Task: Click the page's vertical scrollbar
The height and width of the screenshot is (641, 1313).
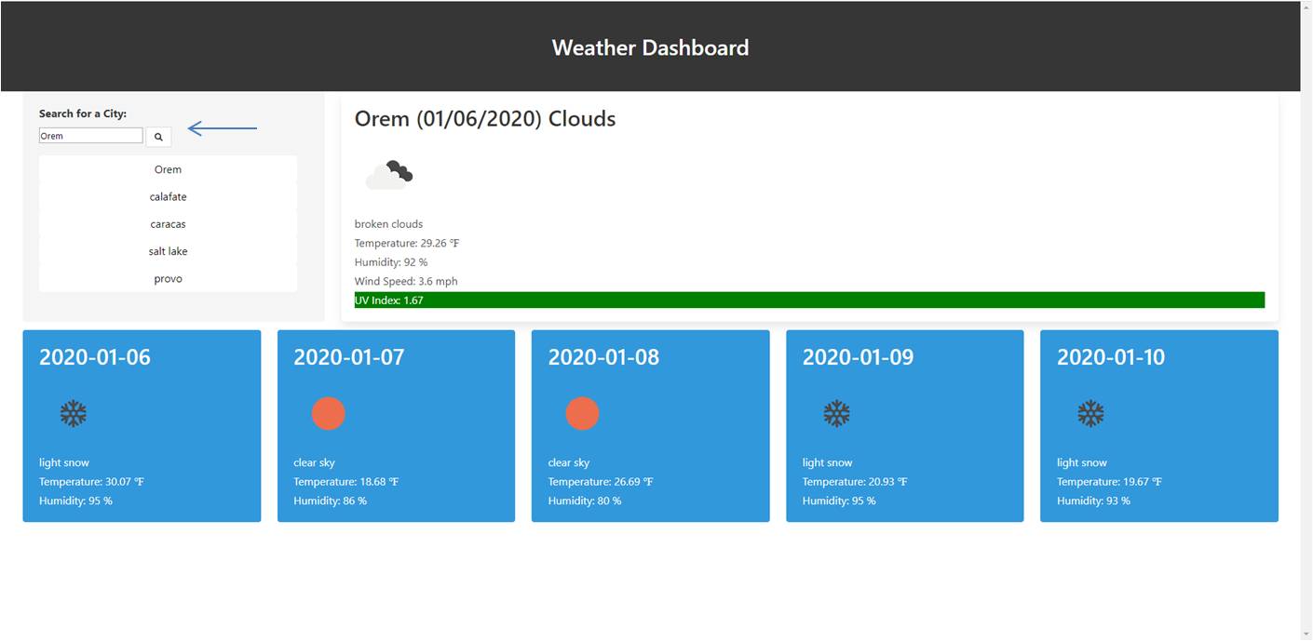Action: [x=1306, y=320]
